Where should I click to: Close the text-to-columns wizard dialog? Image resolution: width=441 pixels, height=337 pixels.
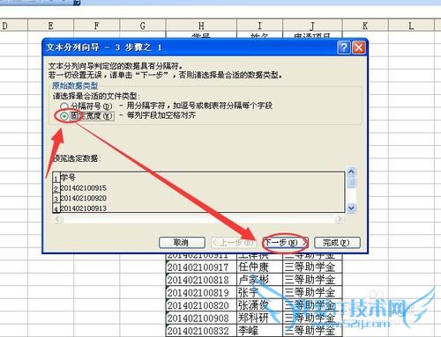(359, 48)
